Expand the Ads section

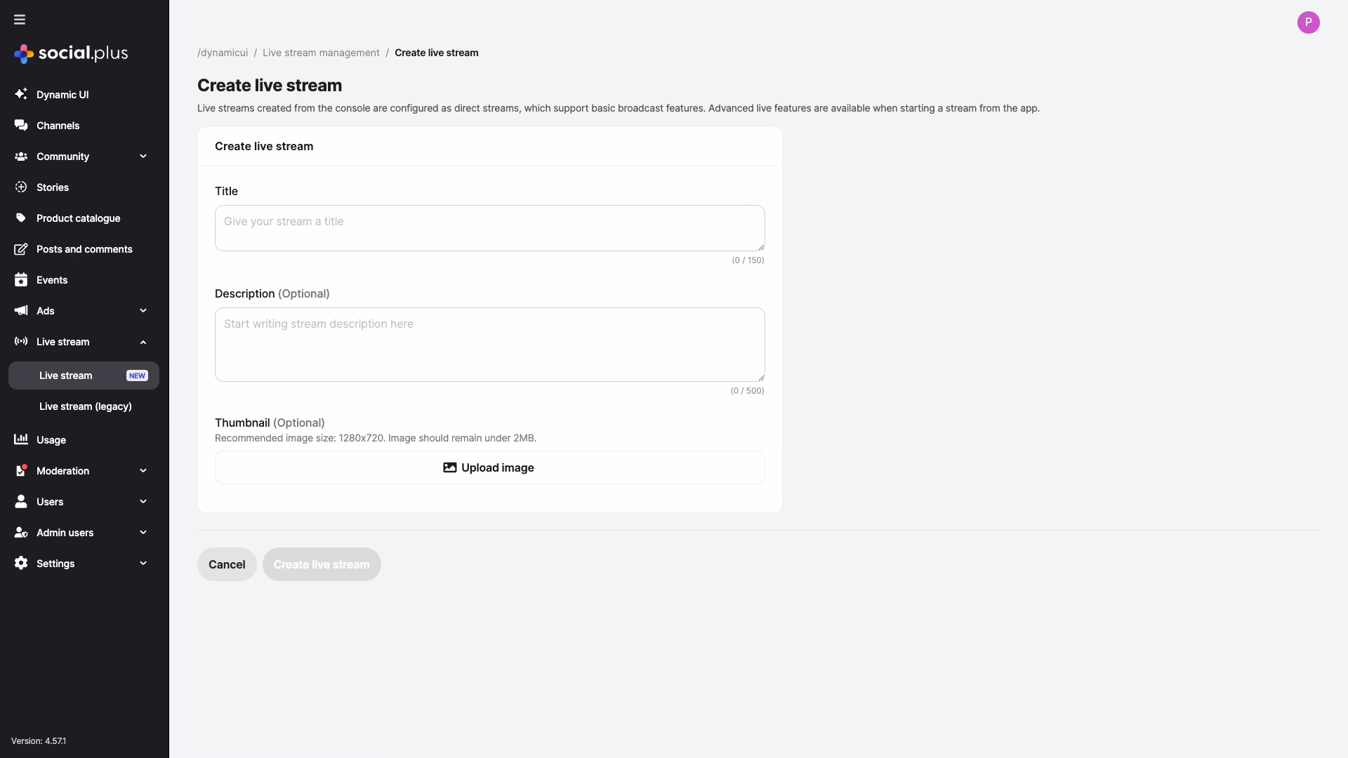click(x=143, y=311)
